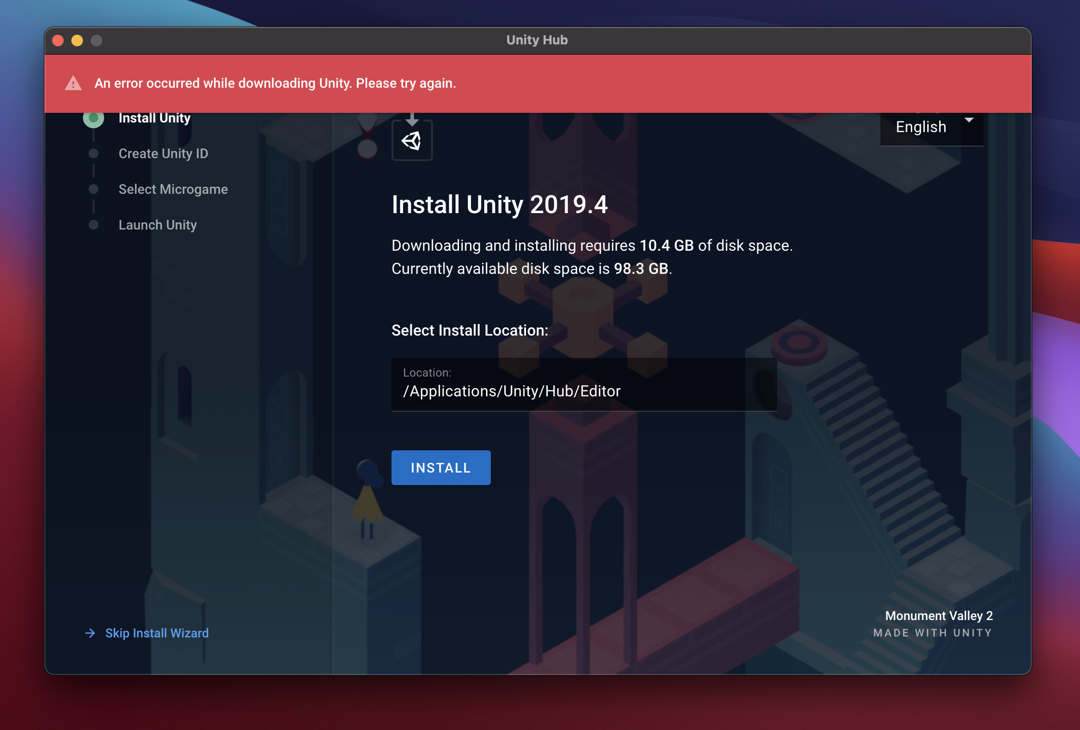Viewport: 1080px width, 730px height.
Task: Click the error message text in banner
Action: [x=275, y=83]
